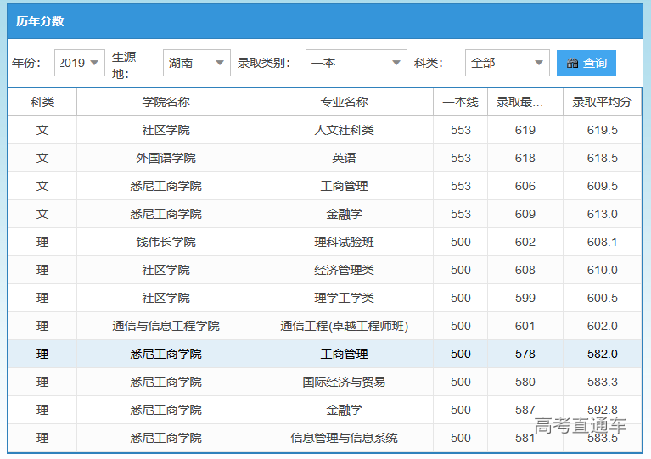Viewport: 651px width, 459px height.
Task: Expand the 生源地 湖南 dropdown
Action: coord(196,63)
